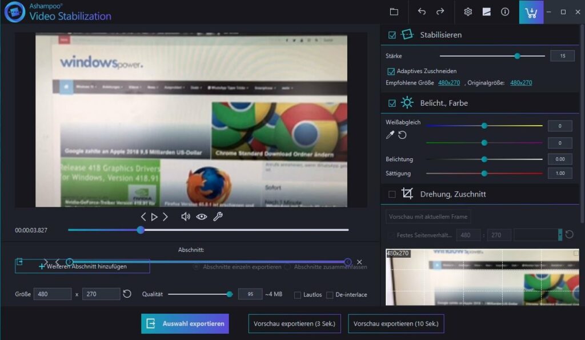Click Auswahl exportieren button
The height and width of the screenshot is (340, 585).
185,323
